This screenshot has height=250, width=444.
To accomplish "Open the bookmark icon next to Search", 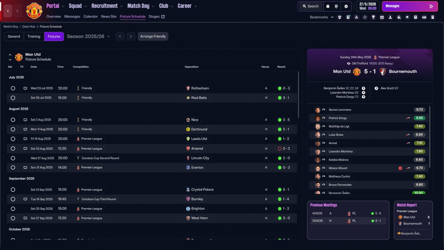I will (x=328, y=6).
